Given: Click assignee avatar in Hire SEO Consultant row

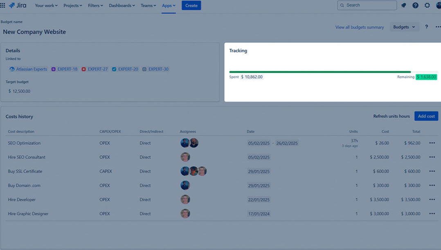Looking at the screenshot, I should tap(185, 157).
